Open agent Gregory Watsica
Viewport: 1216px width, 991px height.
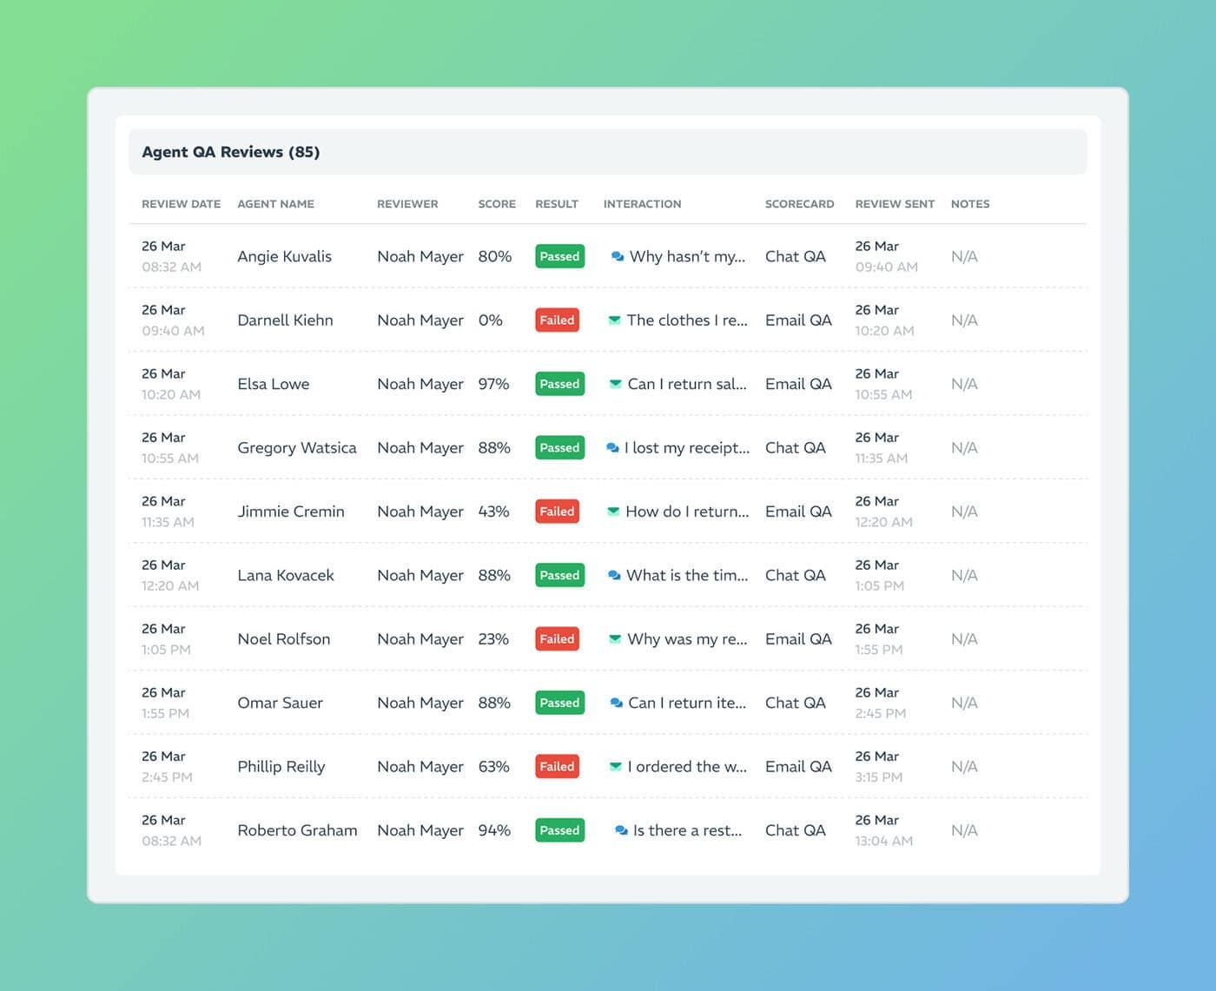pos(297,447)
